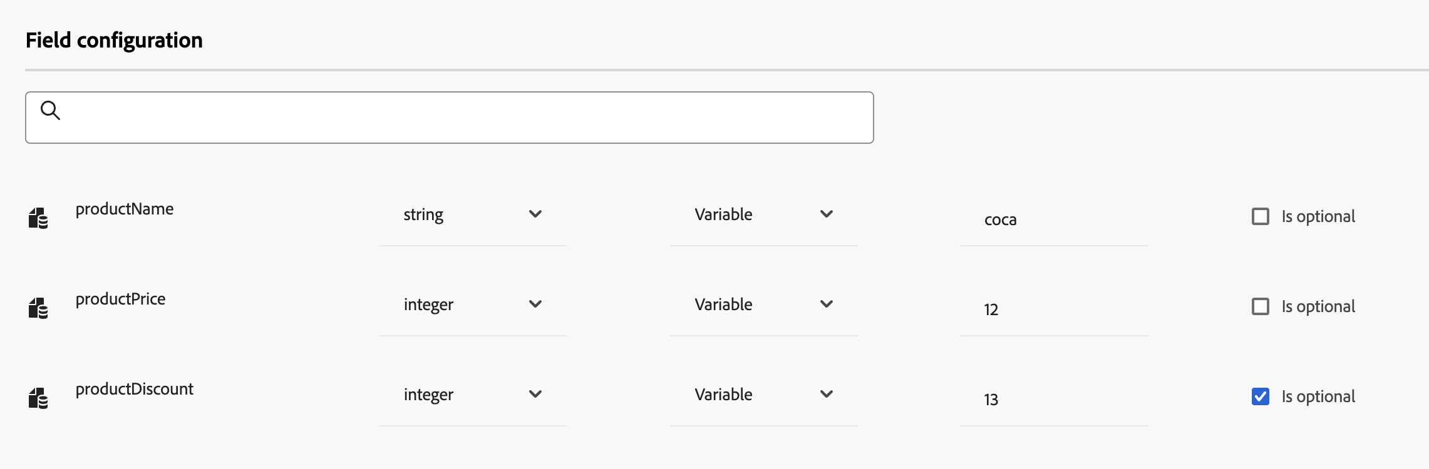Click the productDiscount value field showing 13

1054,400
